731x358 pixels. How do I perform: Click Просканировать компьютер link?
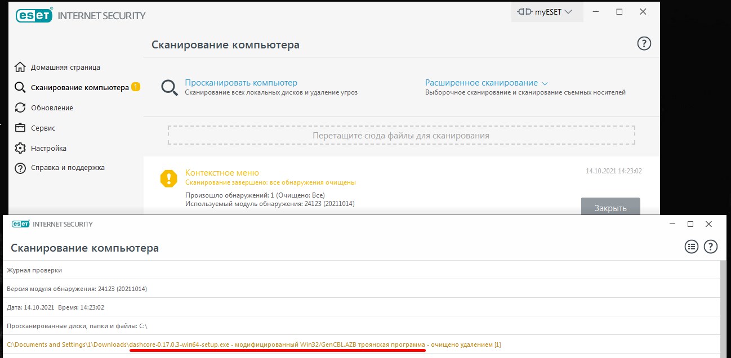pyautogui.click(x=241, y=83)
